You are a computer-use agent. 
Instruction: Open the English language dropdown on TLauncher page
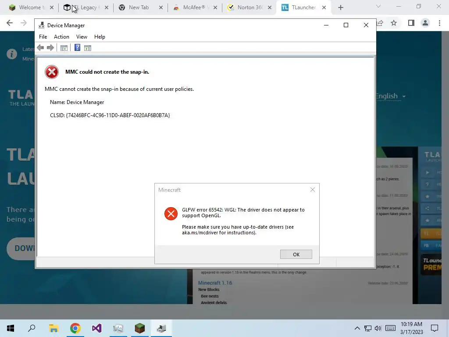pos(391,96)
